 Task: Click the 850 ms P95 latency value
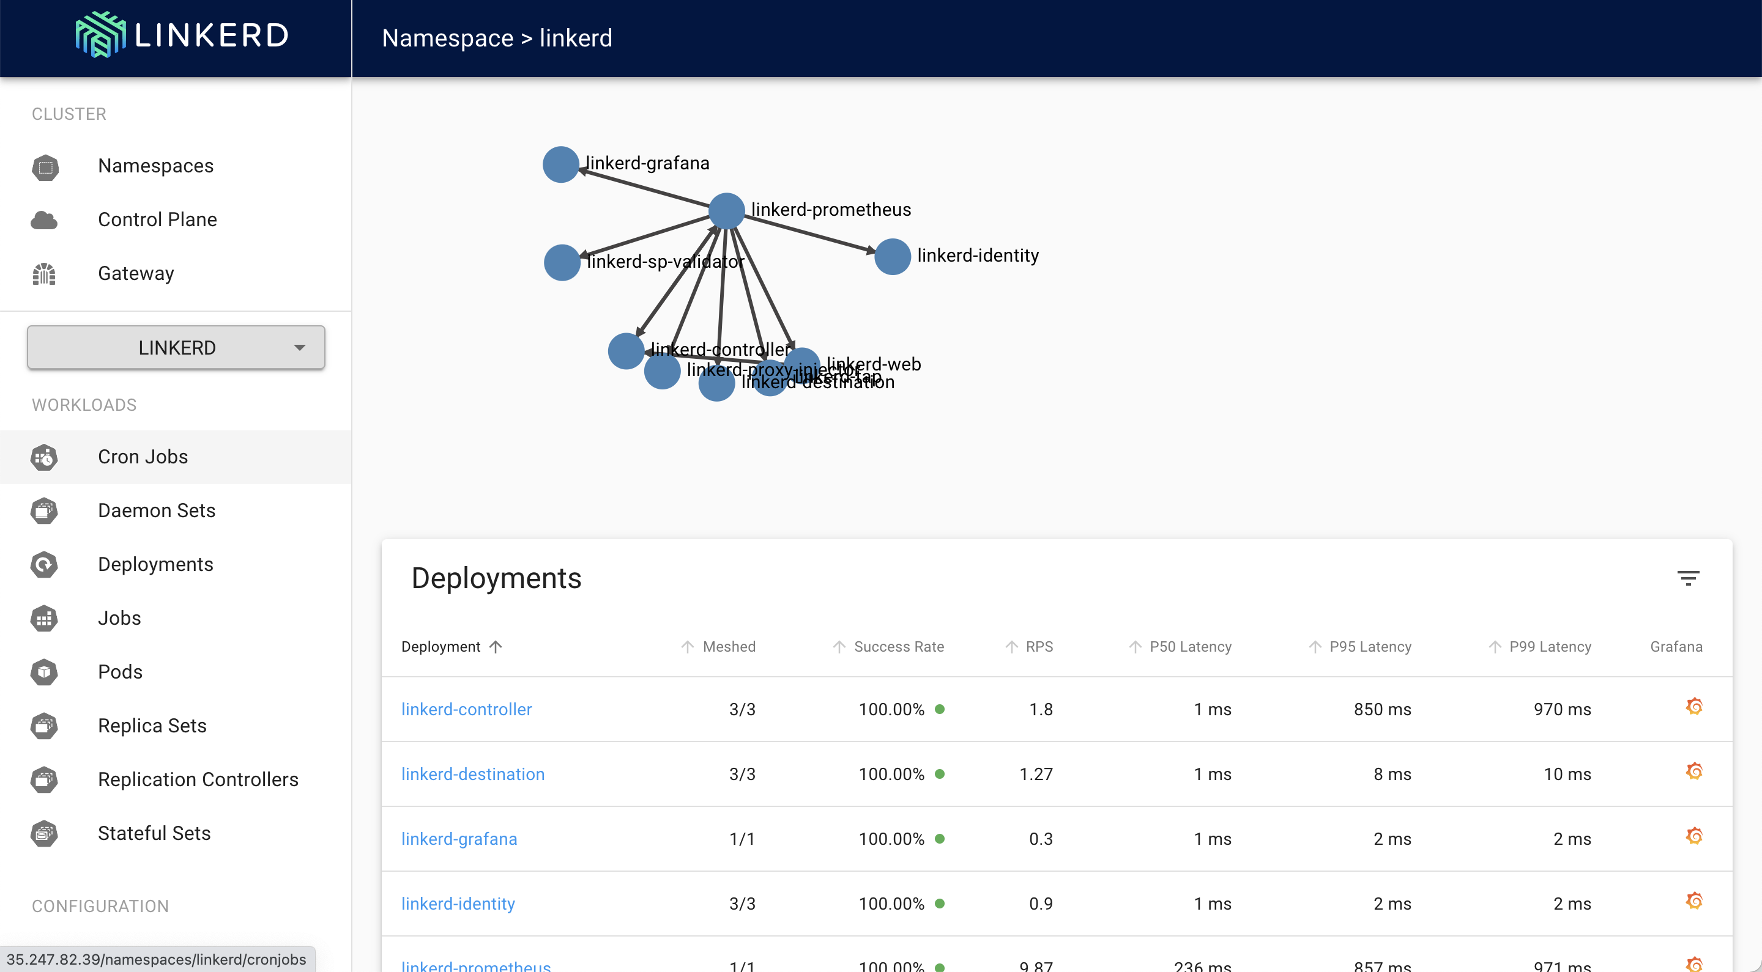[x=1383, y=710]
